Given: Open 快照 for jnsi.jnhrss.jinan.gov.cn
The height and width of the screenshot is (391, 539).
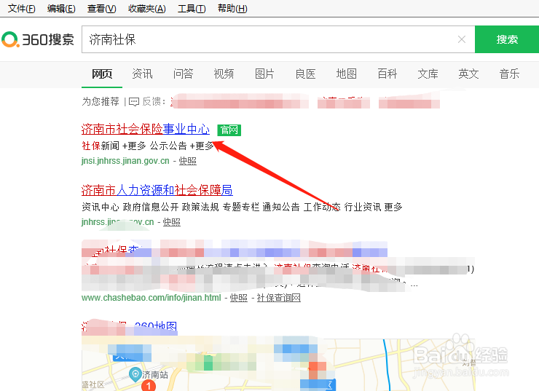Looking at the screenshot, I should click(188, 161).
